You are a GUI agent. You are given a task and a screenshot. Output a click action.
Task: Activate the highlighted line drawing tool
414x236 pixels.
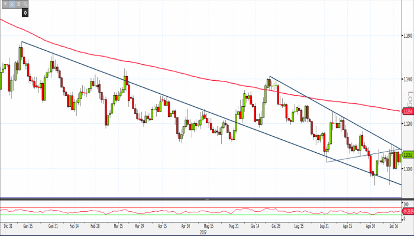[x=12, y=4]
